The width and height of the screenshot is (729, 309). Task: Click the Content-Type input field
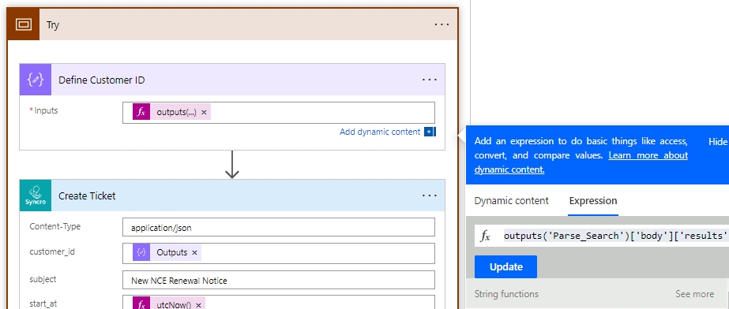point(279,227)
